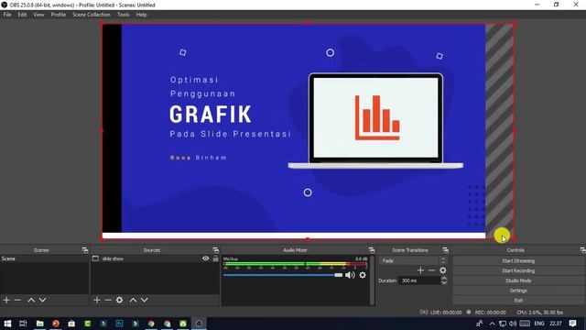Move scene down in Scenes panel
586x330 pixels.
pos(43,300)
